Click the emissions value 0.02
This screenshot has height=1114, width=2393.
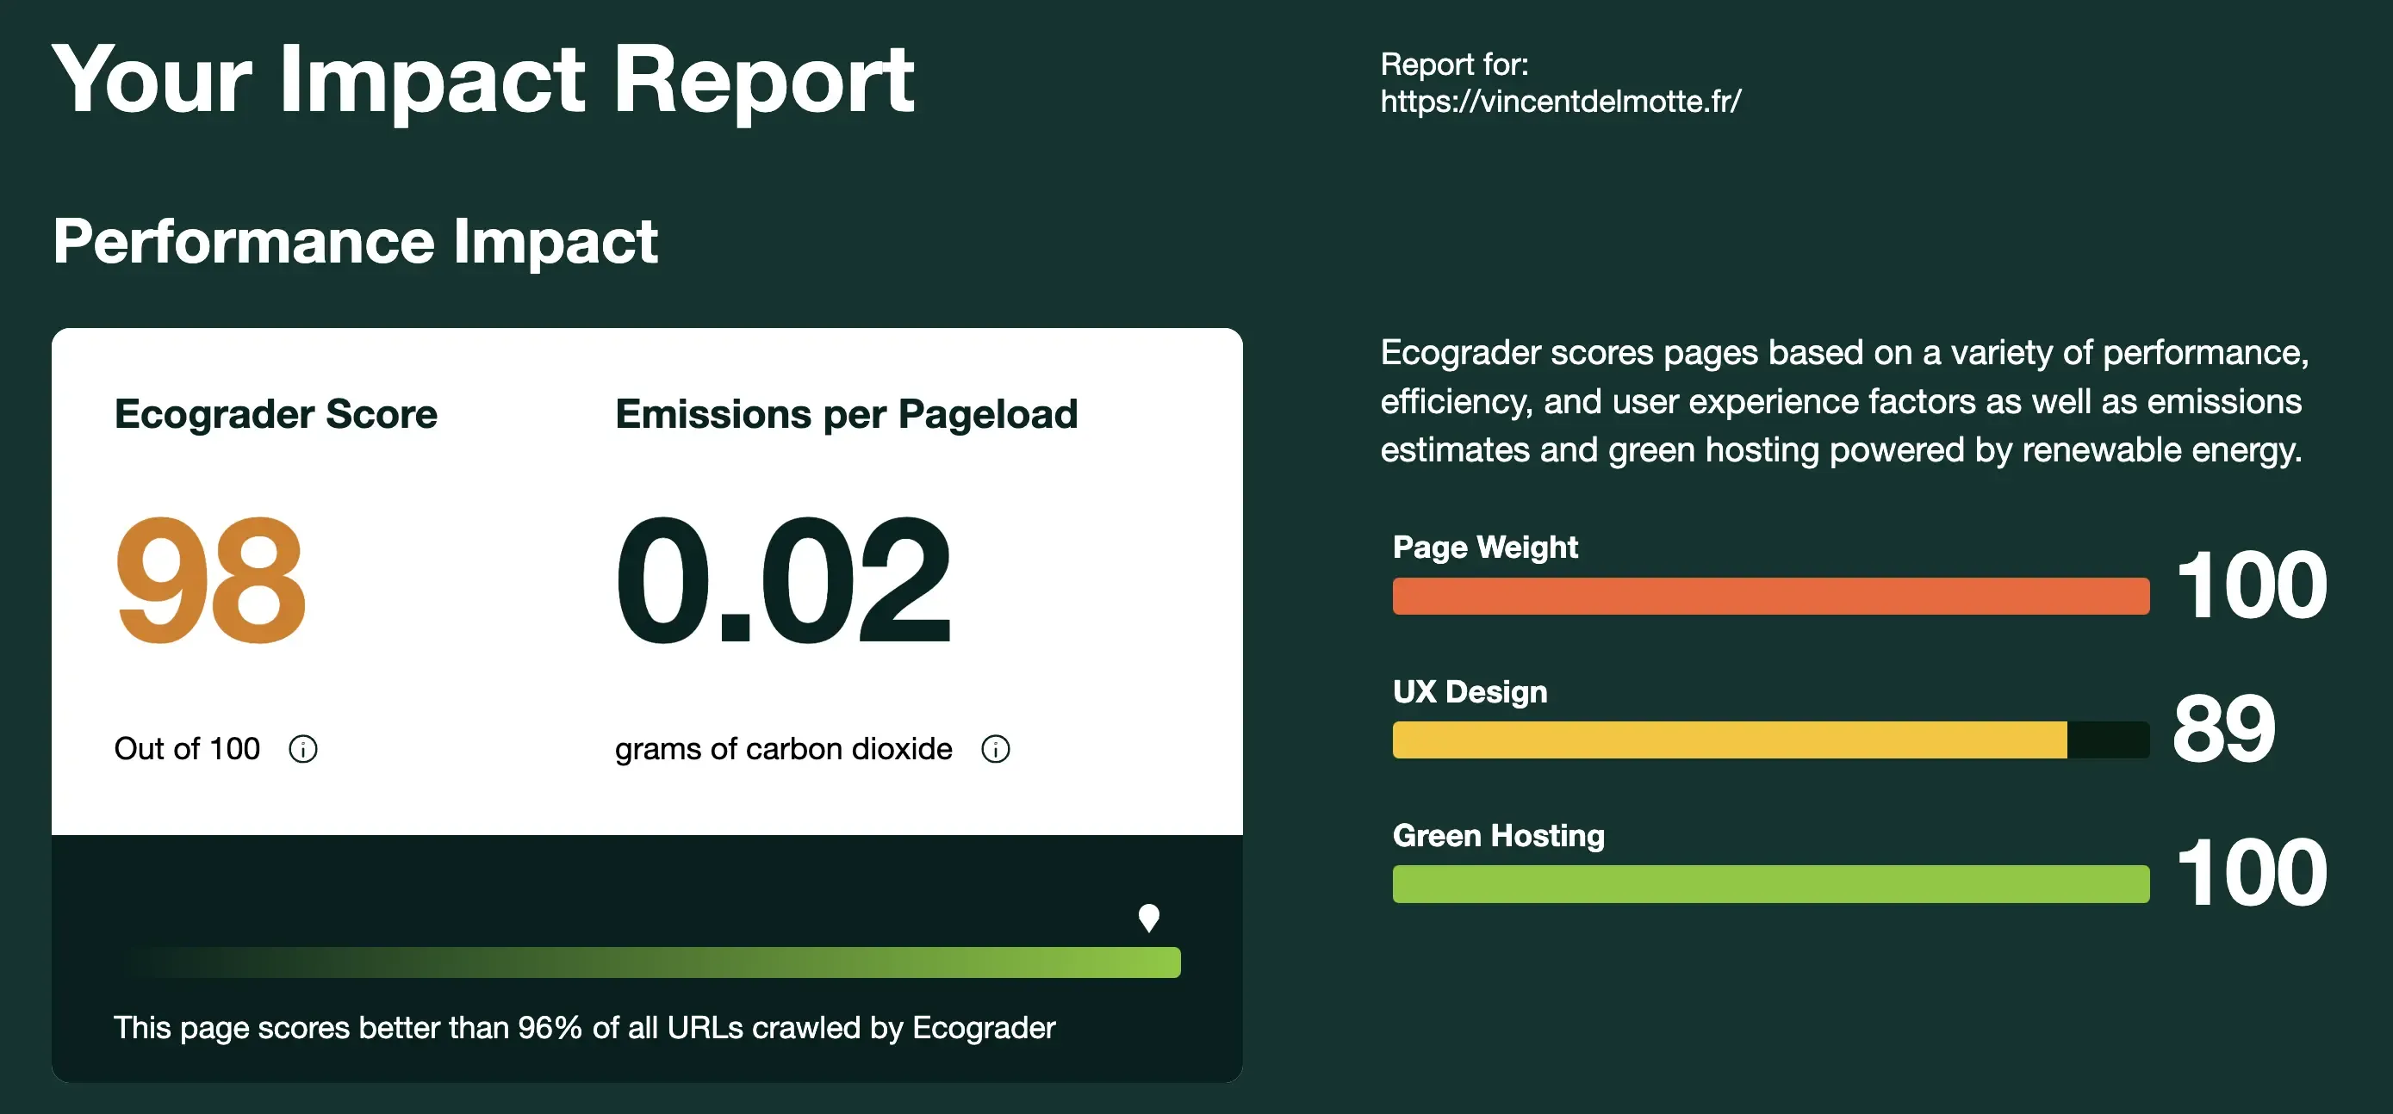click(x=784, y=580)
